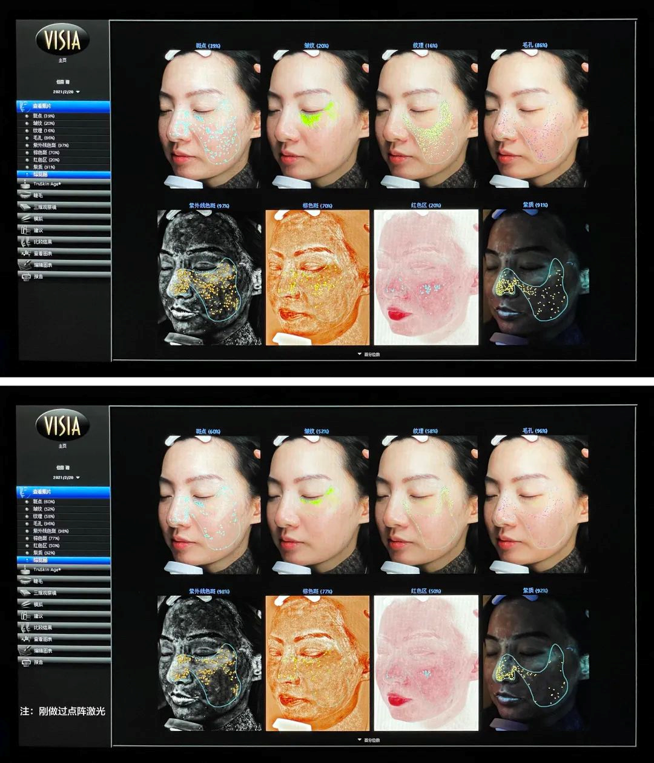Open the 纹理 (58%) face thumbnail

point(426,505)
